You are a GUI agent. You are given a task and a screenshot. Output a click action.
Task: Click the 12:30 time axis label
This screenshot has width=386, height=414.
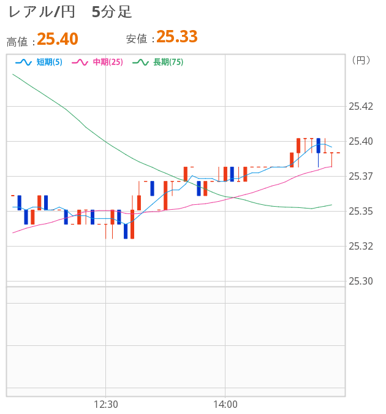point(106,405)
